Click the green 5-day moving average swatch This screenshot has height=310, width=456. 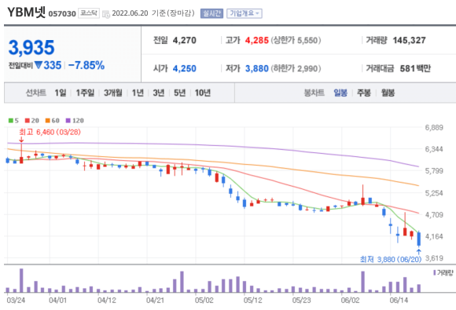11,120
